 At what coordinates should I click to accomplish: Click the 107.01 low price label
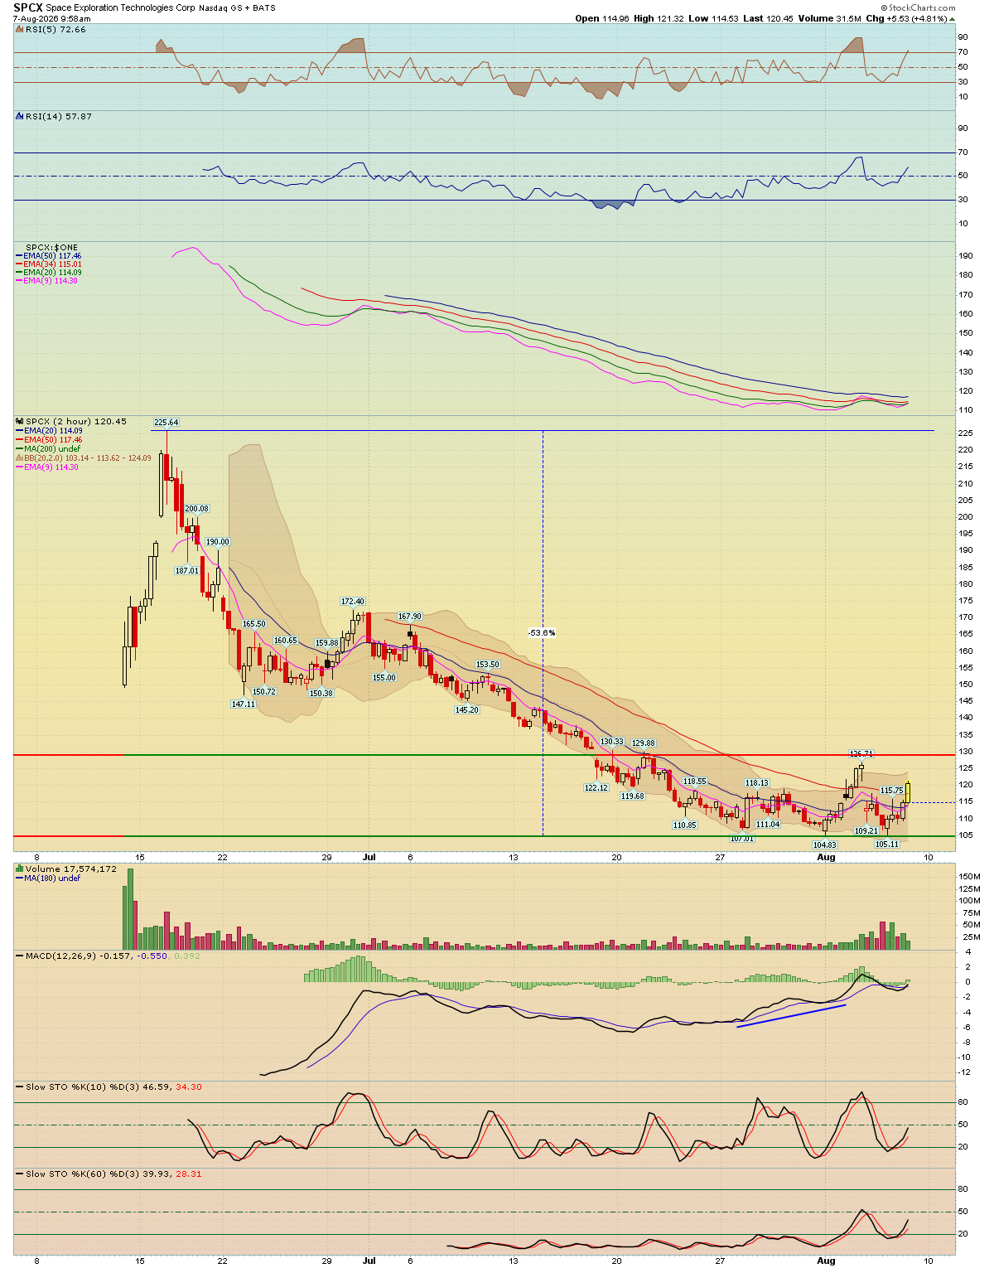click(x=742, y=839)
